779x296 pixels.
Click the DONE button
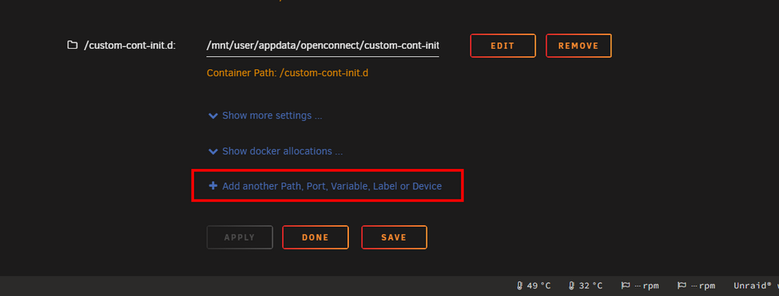[315, 238]
